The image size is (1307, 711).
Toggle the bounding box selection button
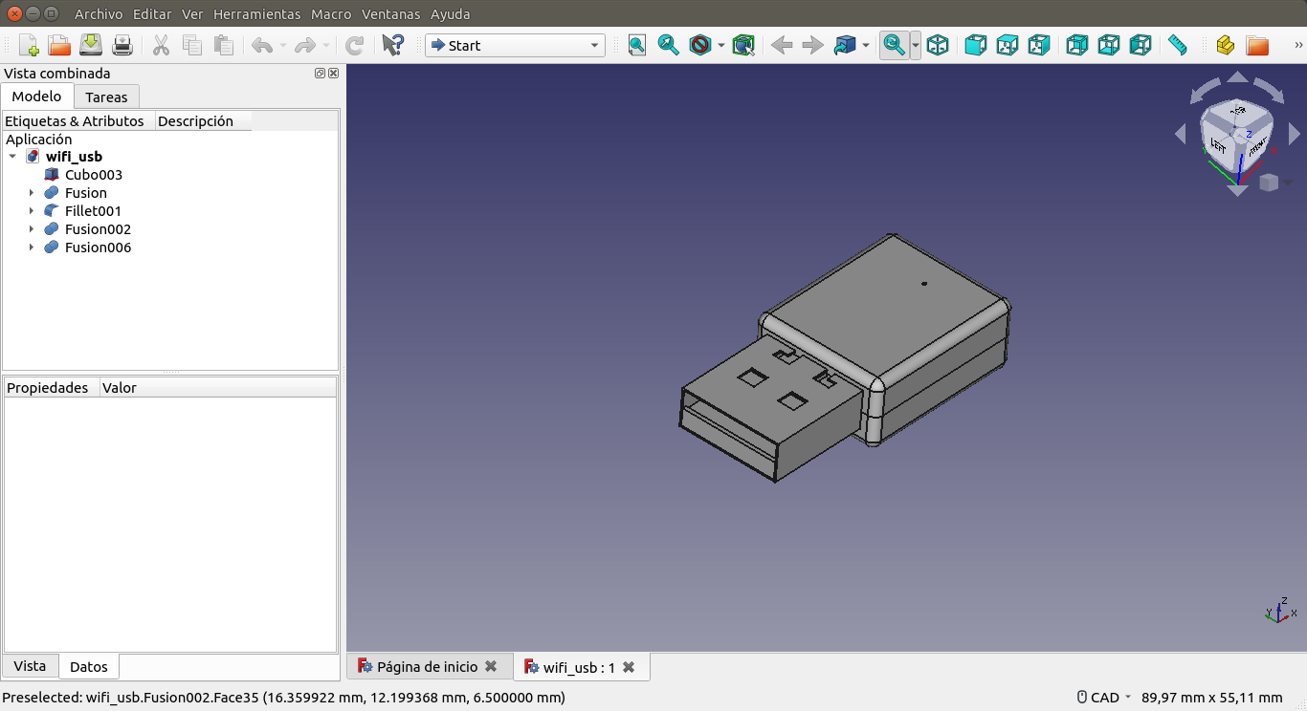[743, 45]
